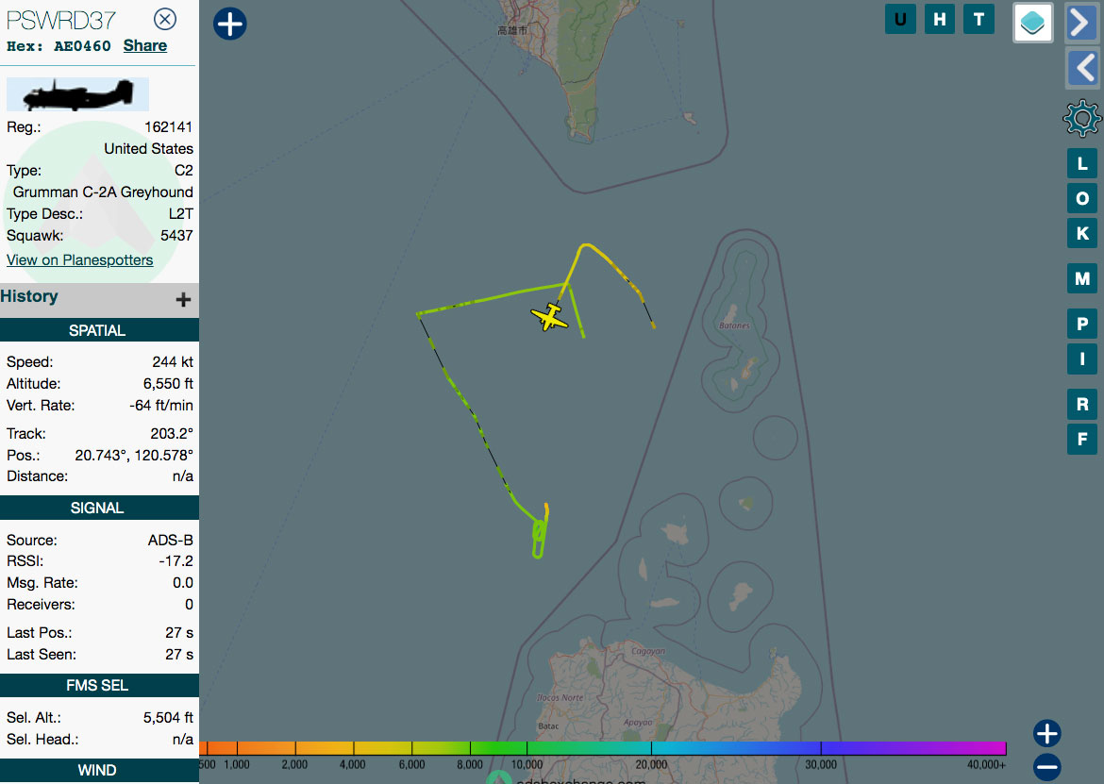Open View on Planespotters link
This screenshot has width=1104, height=784.
coord(79,259)
